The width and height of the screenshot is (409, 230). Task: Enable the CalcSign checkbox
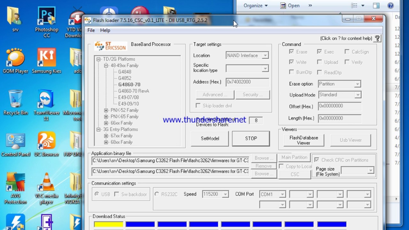click(347, 52)
